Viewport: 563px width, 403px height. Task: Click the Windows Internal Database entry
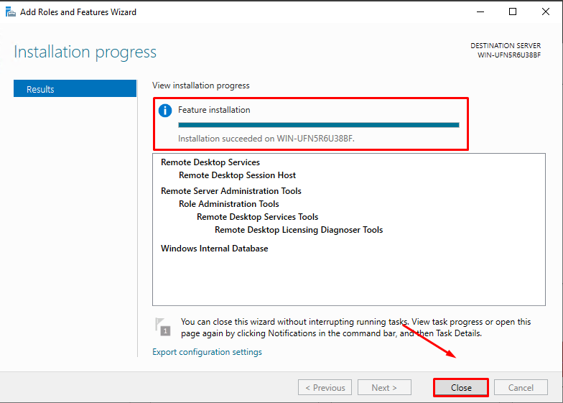[x=214, y=249]
